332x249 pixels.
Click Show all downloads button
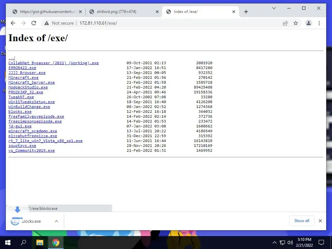(x=302, y=221)
